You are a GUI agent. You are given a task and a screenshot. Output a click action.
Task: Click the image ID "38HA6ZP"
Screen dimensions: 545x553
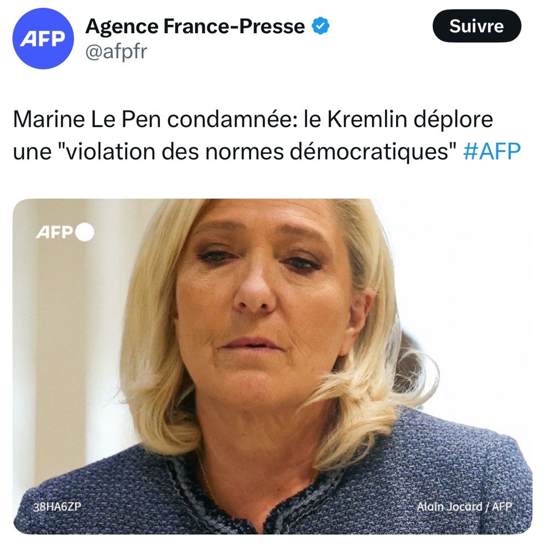[57, 507]
